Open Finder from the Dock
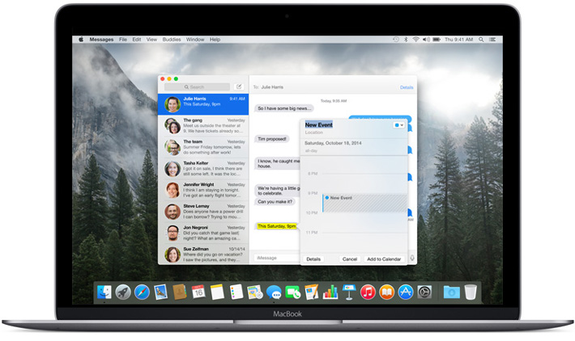Image resolution: width=575 pixels, height=341 pixels. point(104,293)
